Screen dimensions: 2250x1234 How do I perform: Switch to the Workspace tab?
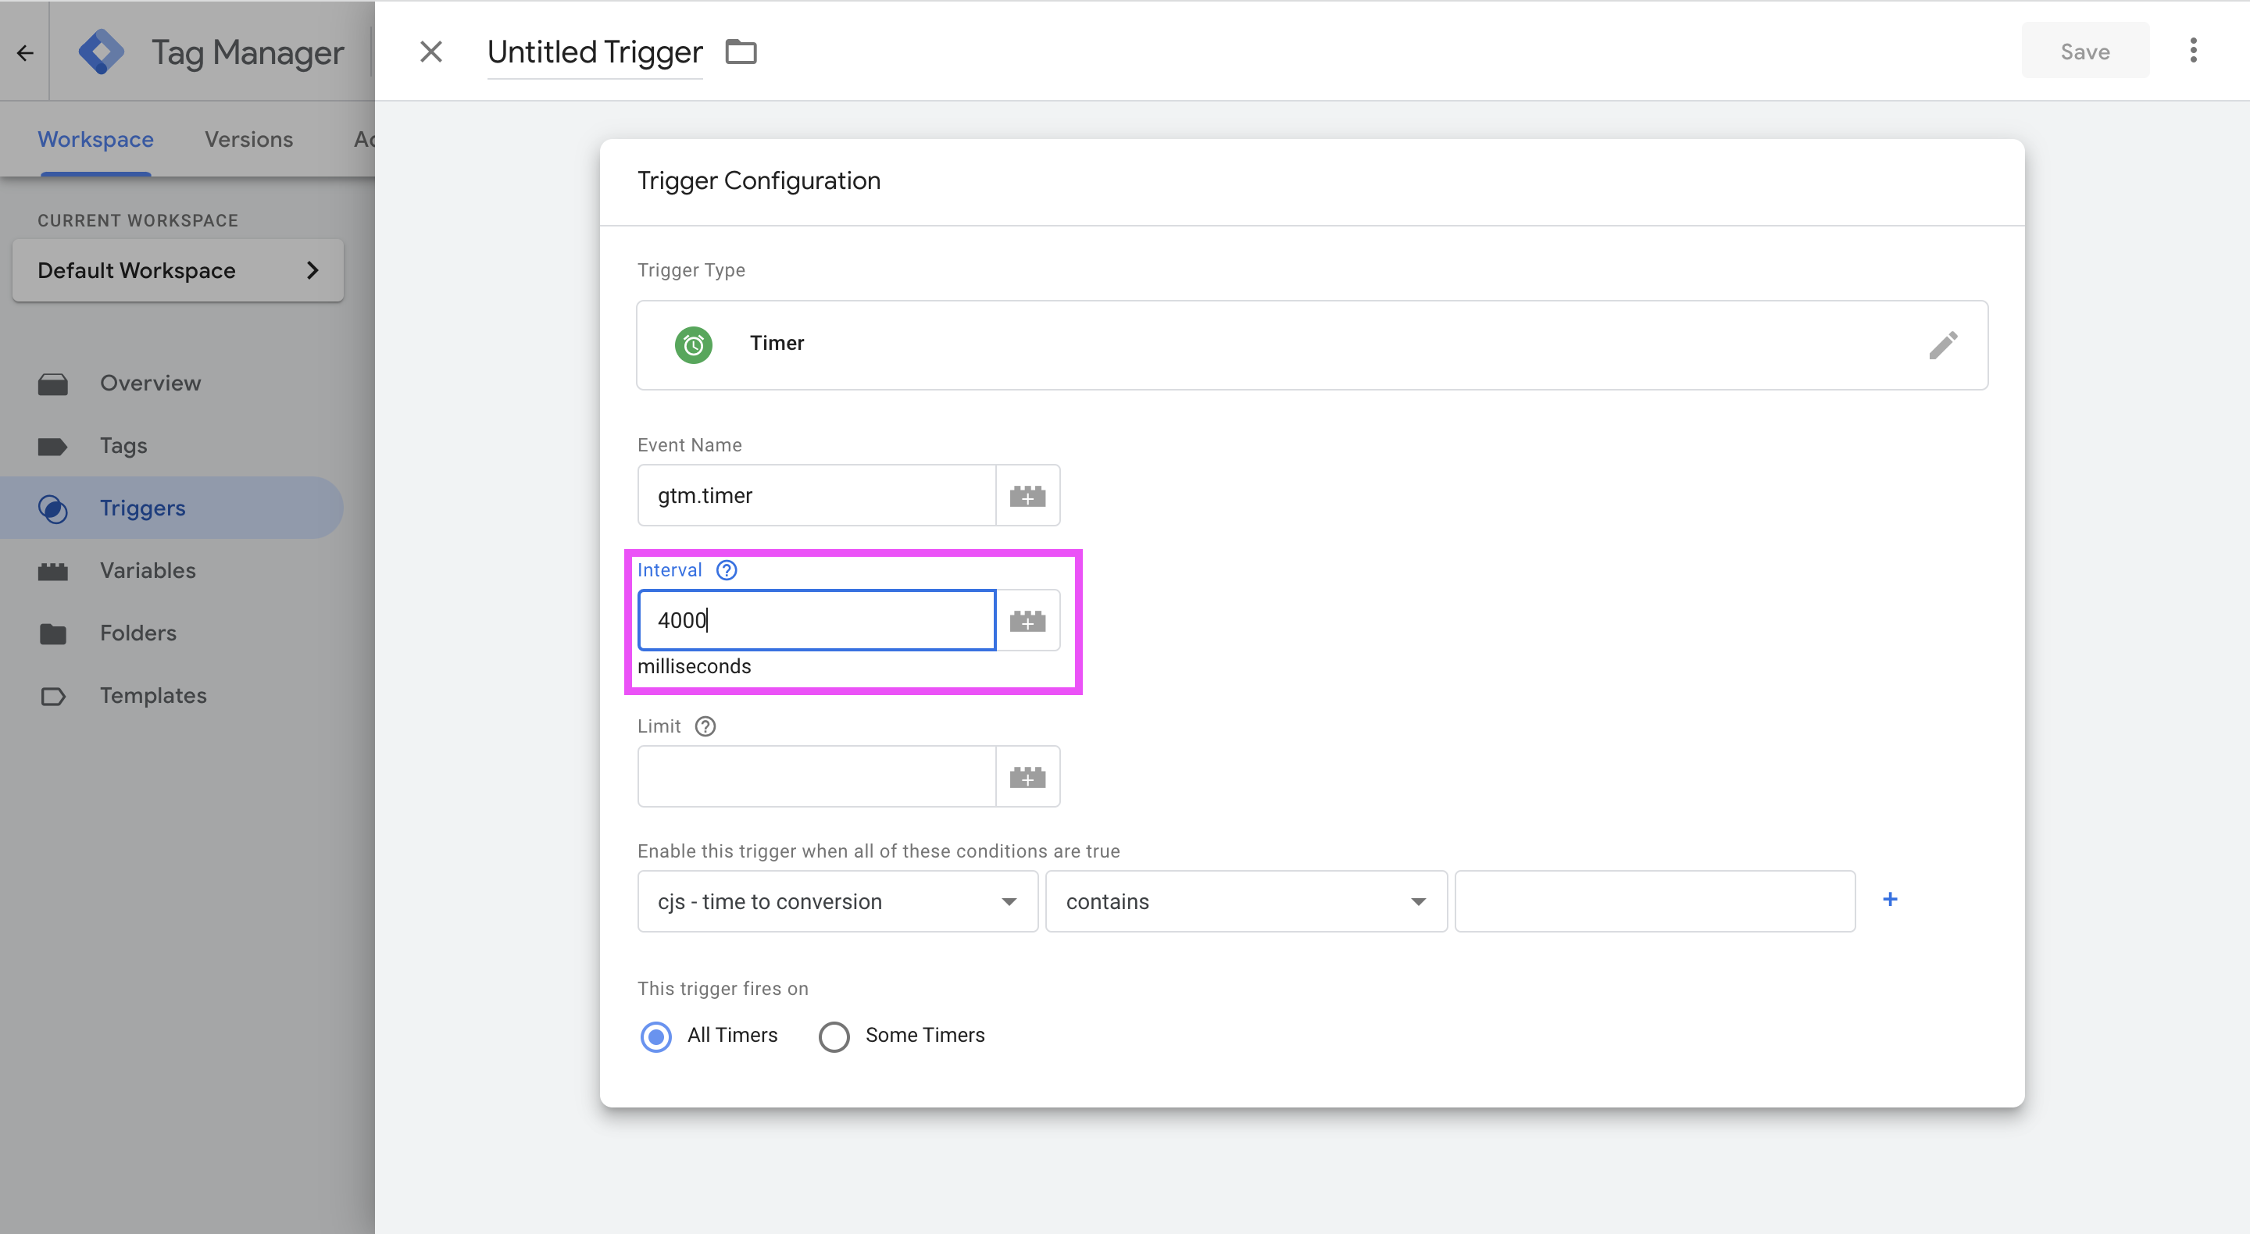[x=95, y=140]
